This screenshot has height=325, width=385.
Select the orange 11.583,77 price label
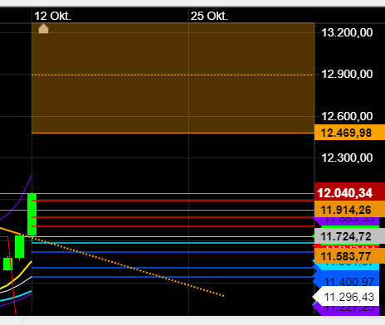[x=349, y=256]
